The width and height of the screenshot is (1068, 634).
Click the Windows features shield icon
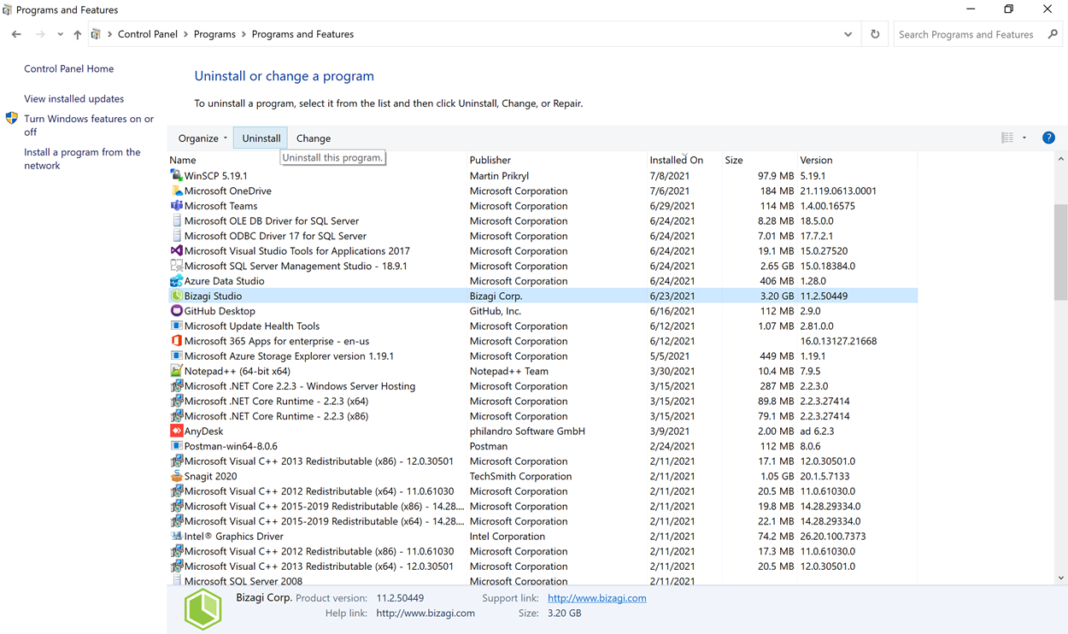[12, 119]
